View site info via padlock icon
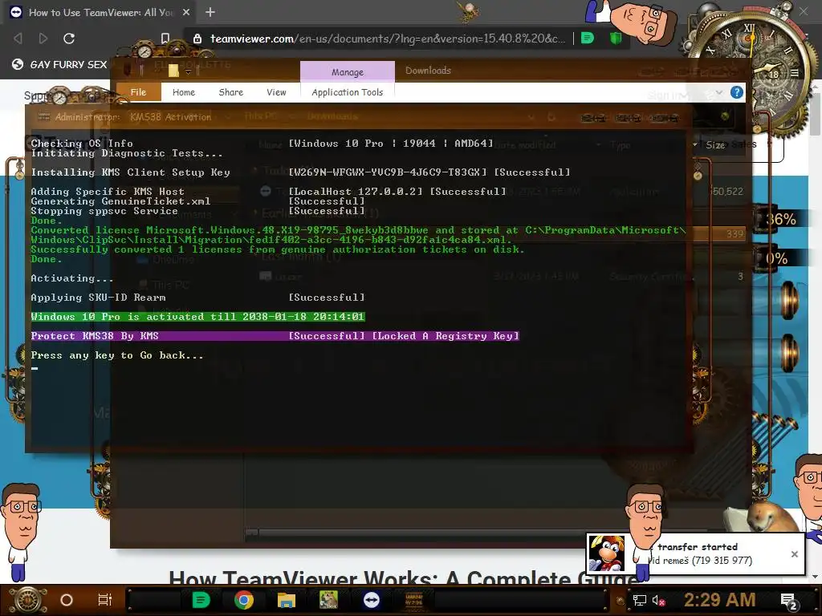Screen dimensions: 822x616 coord(197,38)
